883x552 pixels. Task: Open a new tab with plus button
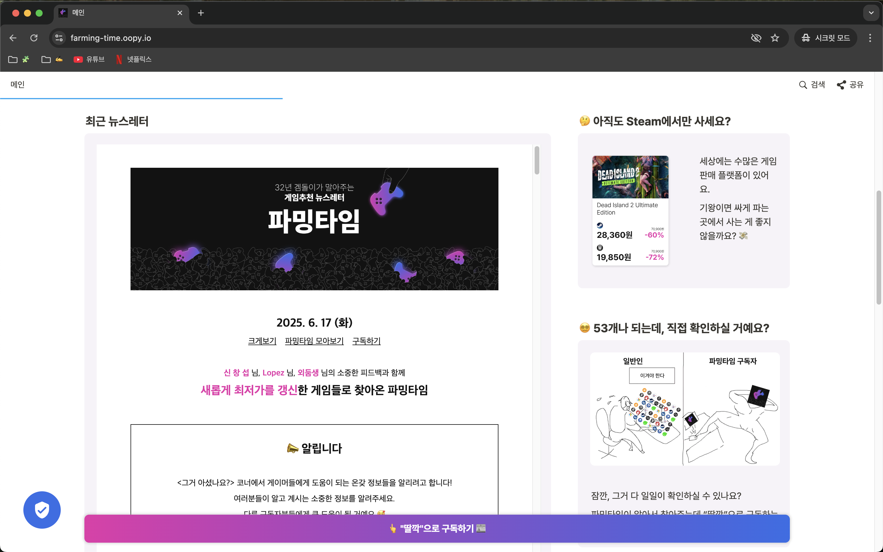pyautogui.click(x=201, y=13)
